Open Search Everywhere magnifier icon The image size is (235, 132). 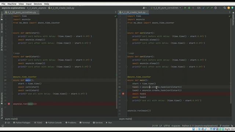(224, 8)
